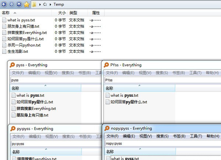Screen dimensions: 221x160
Task: Open 书签(B) menu in pyss window
Action: click(x=84, y=73)
